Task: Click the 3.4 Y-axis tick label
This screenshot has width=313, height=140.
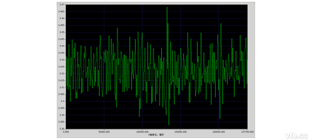Action: pyautogui.click(x=62, y=101)
